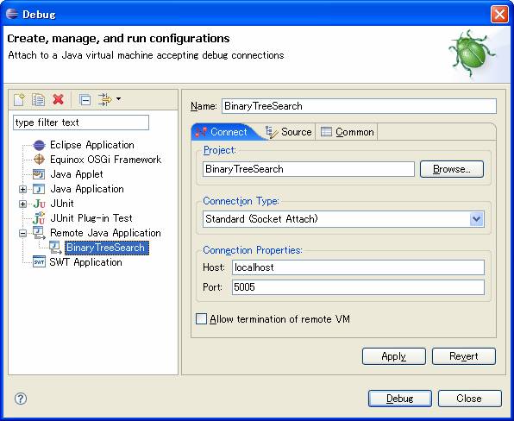Click the Host field containing localhost

(358, 267)
